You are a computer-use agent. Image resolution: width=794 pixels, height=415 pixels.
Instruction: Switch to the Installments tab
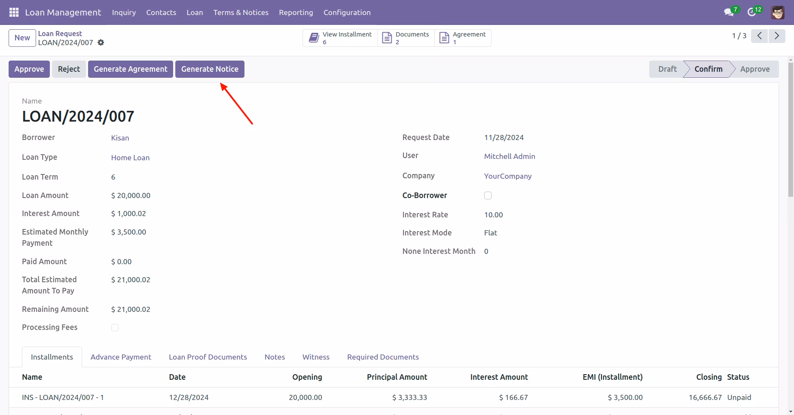tap(52, 357)
